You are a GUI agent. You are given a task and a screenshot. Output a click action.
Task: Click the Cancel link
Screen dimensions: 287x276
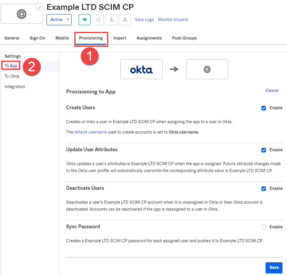coord(272,91)
